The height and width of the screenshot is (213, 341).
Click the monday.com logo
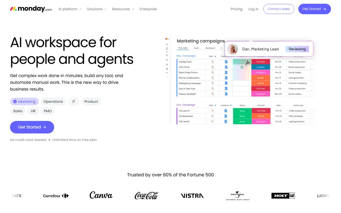[31, 9]
